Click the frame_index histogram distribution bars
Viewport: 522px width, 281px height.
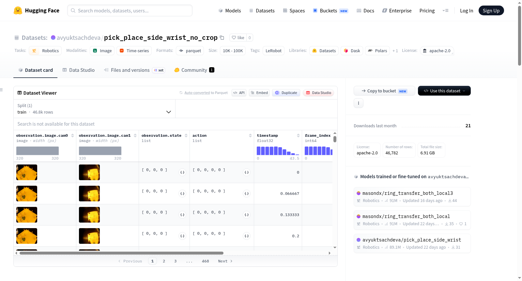click(318, 151)
